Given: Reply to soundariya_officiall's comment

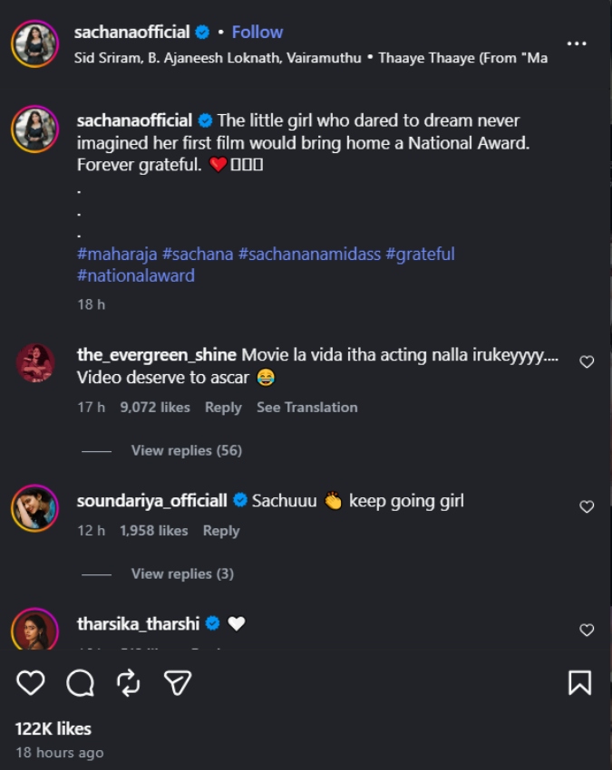Looking at the screenshot, I should point(221,531).
